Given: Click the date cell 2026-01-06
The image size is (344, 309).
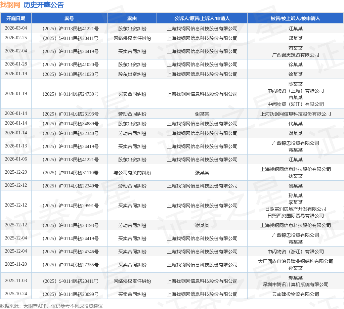Looking at the screenshot, I should click(x=16, y=159).
